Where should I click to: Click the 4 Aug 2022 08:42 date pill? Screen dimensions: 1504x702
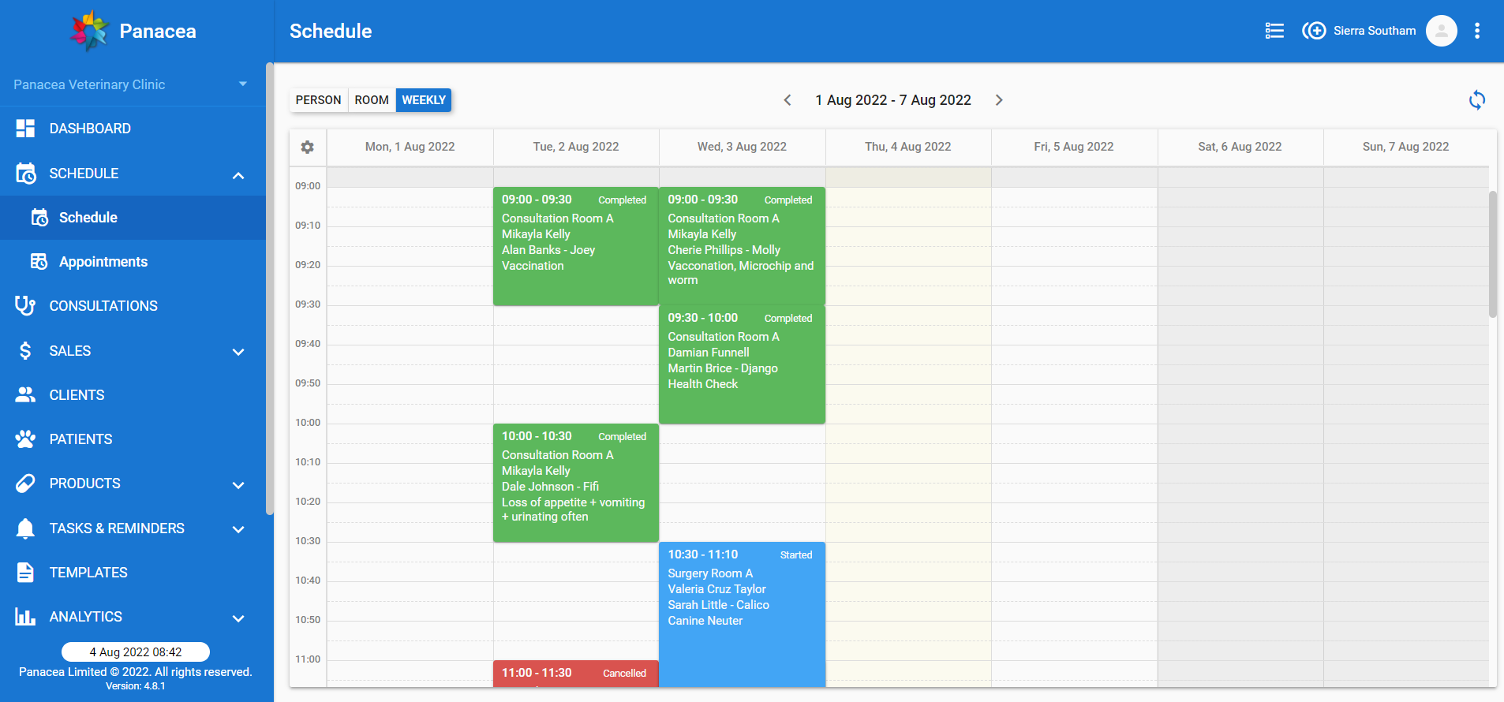(136, 652)
